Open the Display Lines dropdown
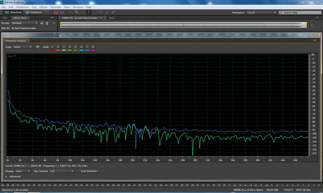This screenshot has height=193, width=323. pos(23,171)
